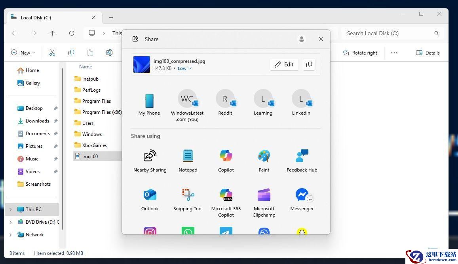Click the Cut scissors icon in toolbar
Image resolution: width=458 pixels, height=264 pixels.
click(x=52, y=53)
